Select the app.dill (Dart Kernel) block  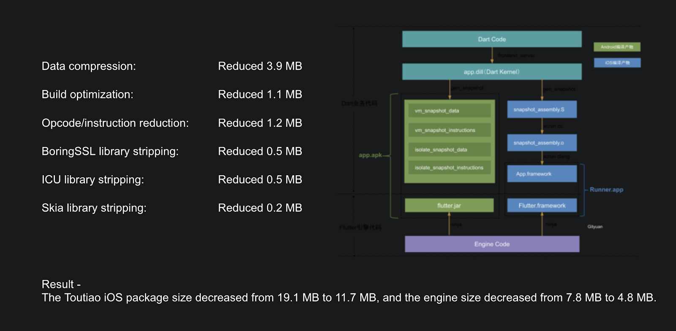click(x=492, y=72)
